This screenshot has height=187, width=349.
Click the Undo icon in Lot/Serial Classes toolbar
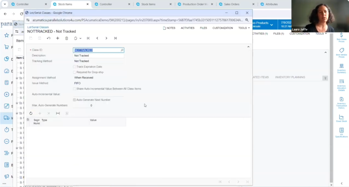(48, 38)
